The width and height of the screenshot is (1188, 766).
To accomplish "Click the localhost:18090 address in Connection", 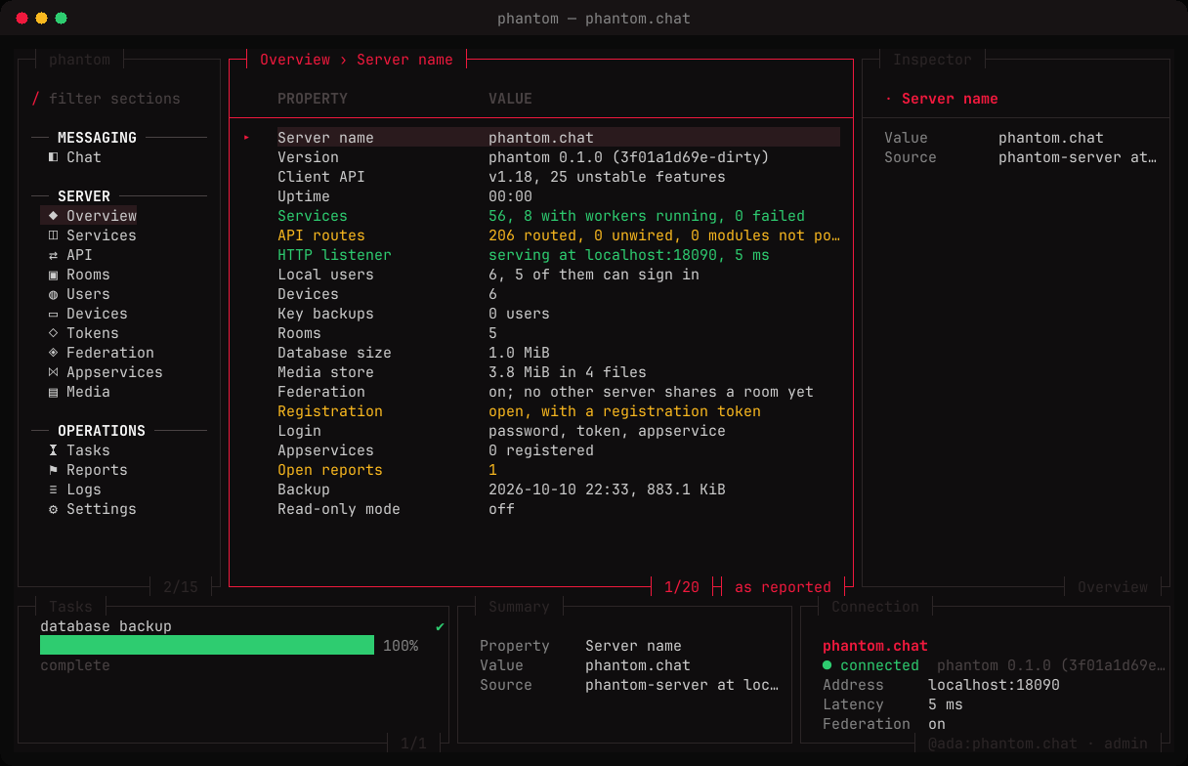I will 994,685.
